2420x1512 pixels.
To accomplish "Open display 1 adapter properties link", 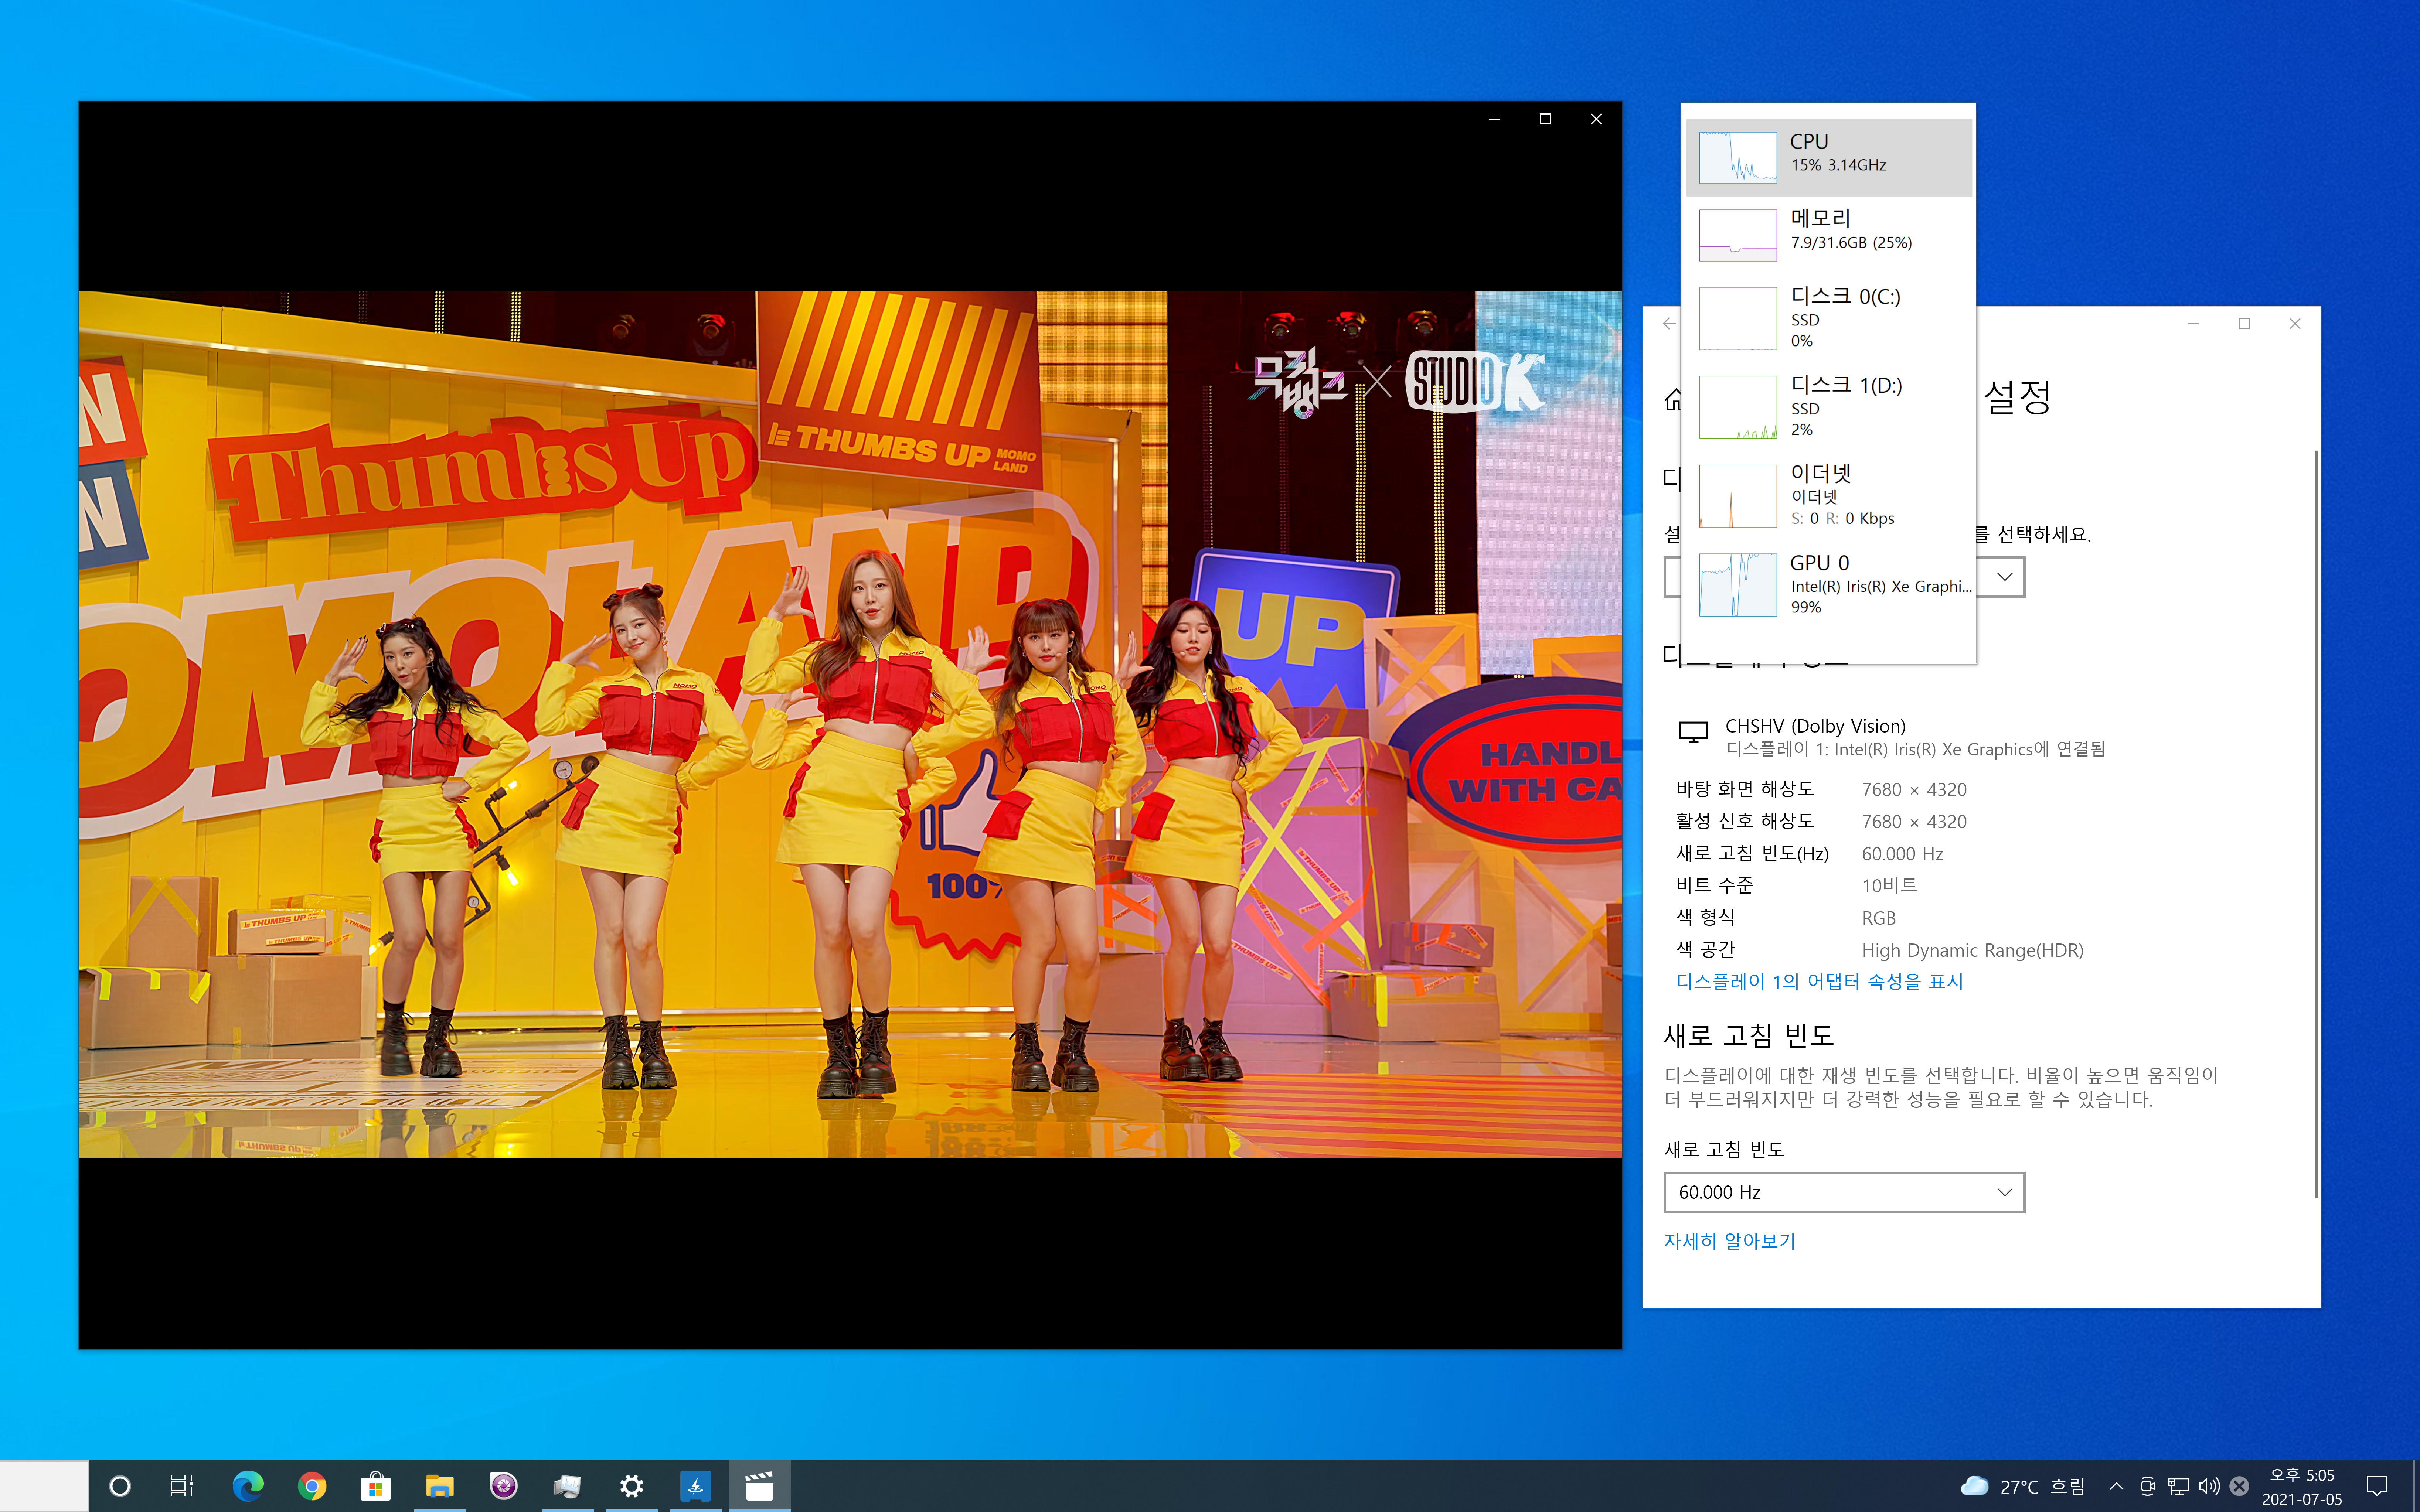I will (x=1819, y=981).
